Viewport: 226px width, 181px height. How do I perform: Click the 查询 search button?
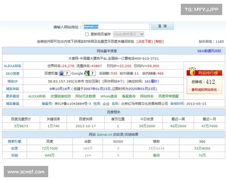162,26
